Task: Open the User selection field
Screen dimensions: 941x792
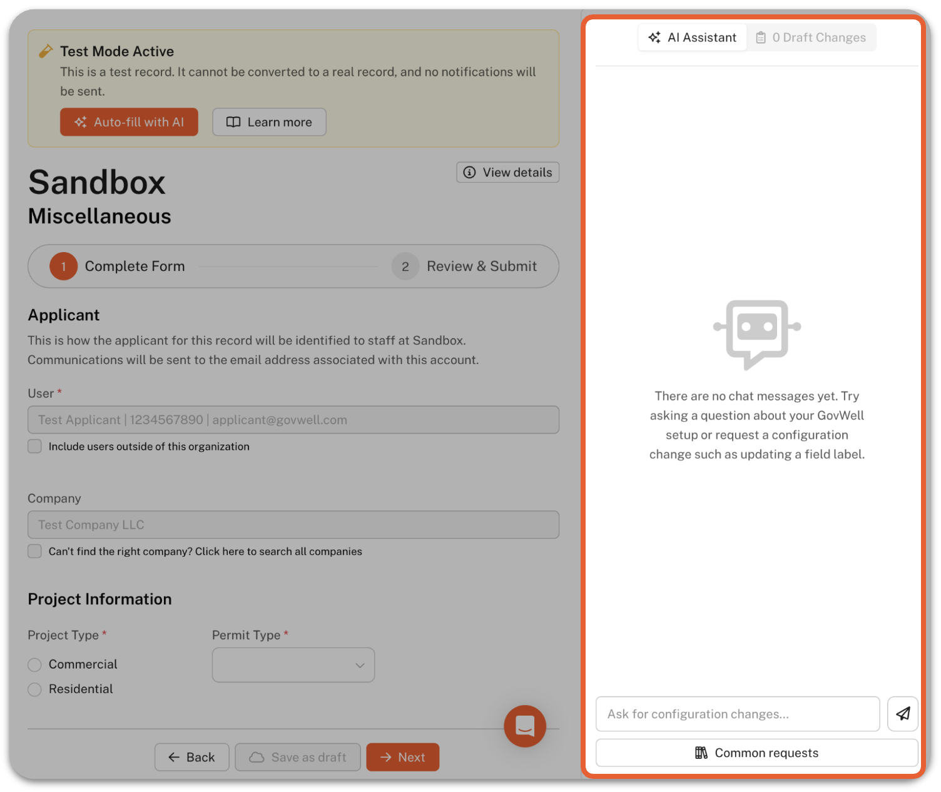Action: pyautogui.click(x=293, y=420)
